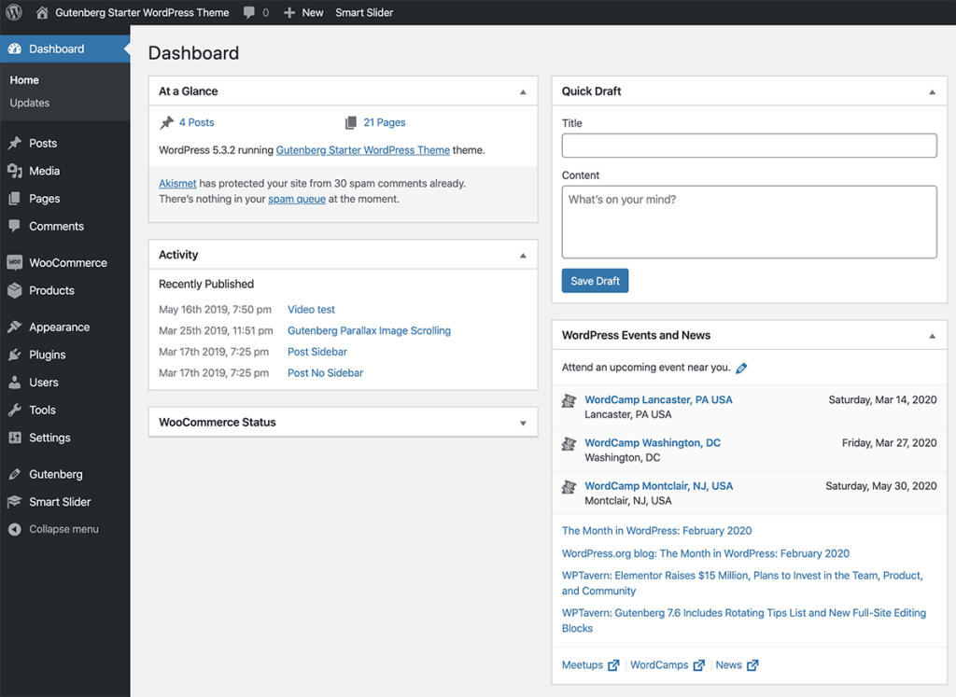Click the Products box icon in sidebar
The height and width of the screenshot is (697, 956).
(15, 290)
